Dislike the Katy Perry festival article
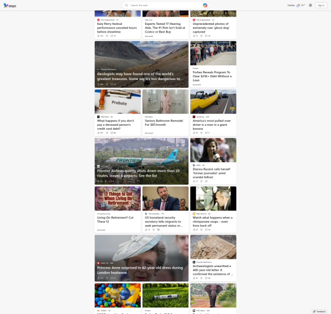 pos(107,36)
